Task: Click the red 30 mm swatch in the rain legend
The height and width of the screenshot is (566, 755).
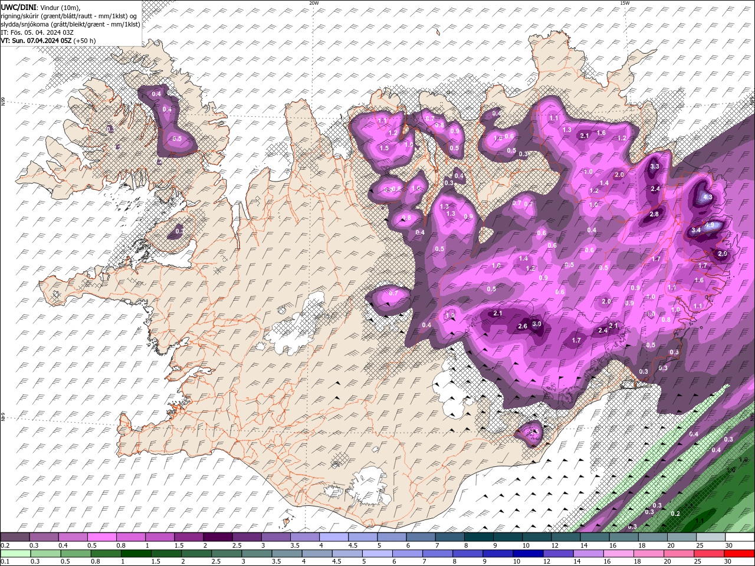Action: (x=740, y=554)
